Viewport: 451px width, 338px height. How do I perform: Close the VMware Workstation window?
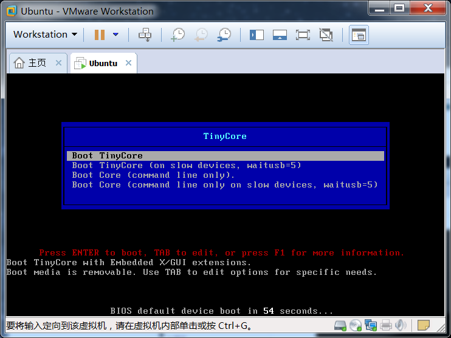tap(428, 8)
